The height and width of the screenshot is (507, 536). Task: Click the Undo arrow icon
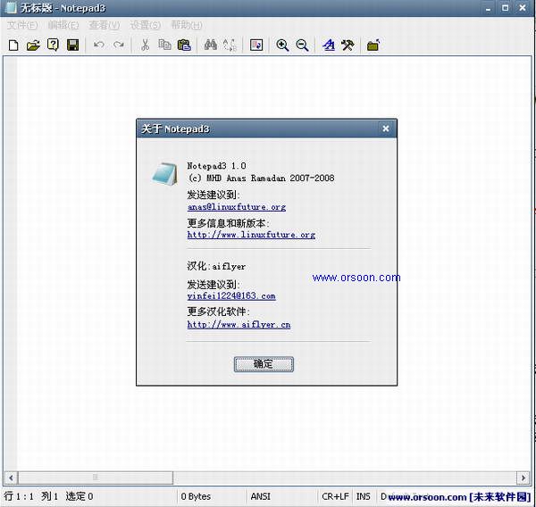pyautogui.click(x=99, y=45)
